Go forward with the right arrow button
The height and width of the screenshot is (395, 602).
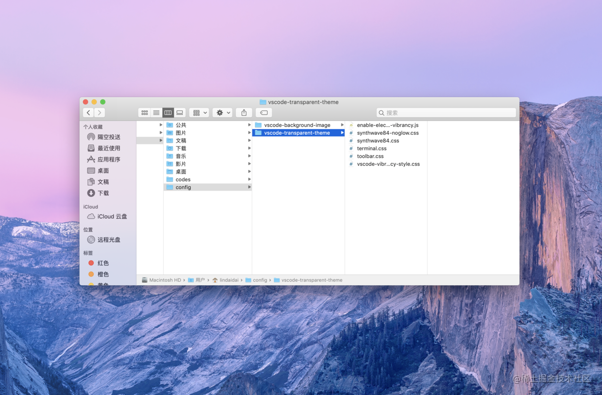coord(100,113)
